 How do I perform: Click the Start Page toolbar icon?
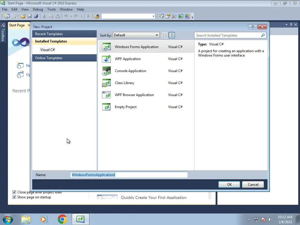[181, 16]
